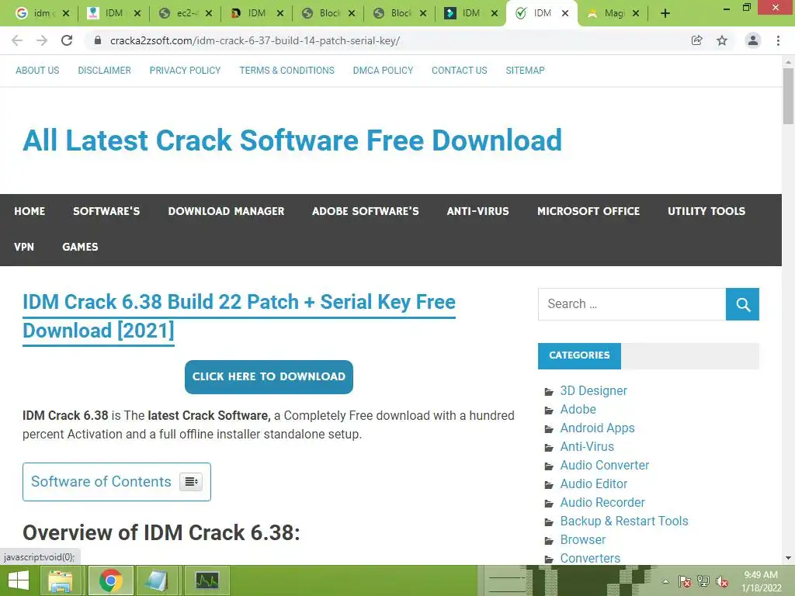Open DOWNLOAD MANAGER menu item

click(x=226, y=211)
